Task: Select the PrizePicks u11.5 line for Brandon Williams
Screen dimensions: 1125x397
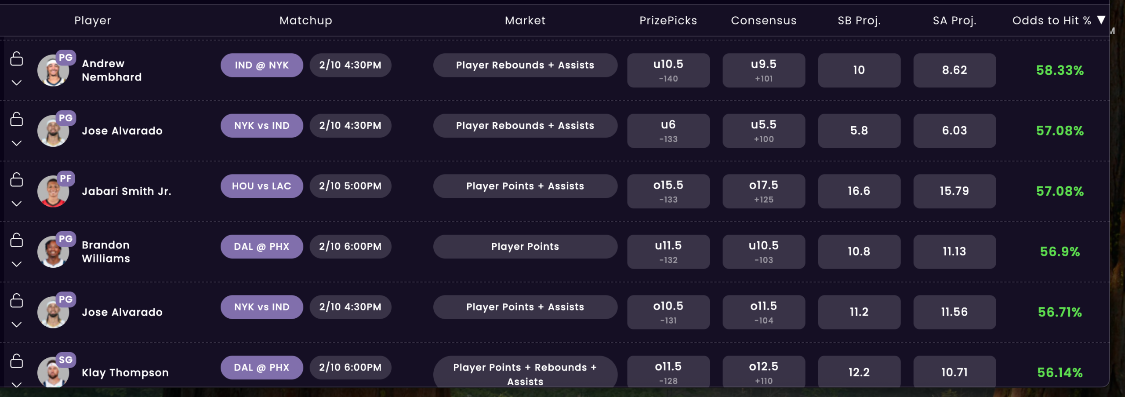Action: [x=668, y=251]
